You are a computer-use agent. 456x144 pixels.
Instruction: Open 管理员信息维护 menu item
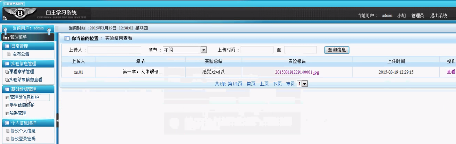coord(24,98)
